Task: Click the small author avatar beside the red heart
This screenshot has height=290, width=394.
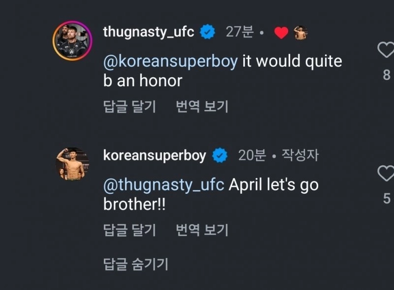Action: point(300,33)
